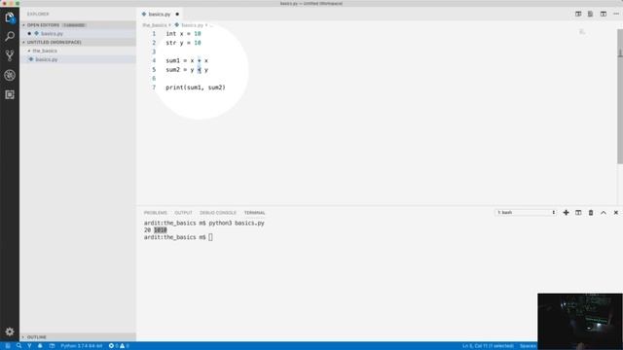Click the status bar branch icon
The image size is (623, 350).
pos(29,346)
